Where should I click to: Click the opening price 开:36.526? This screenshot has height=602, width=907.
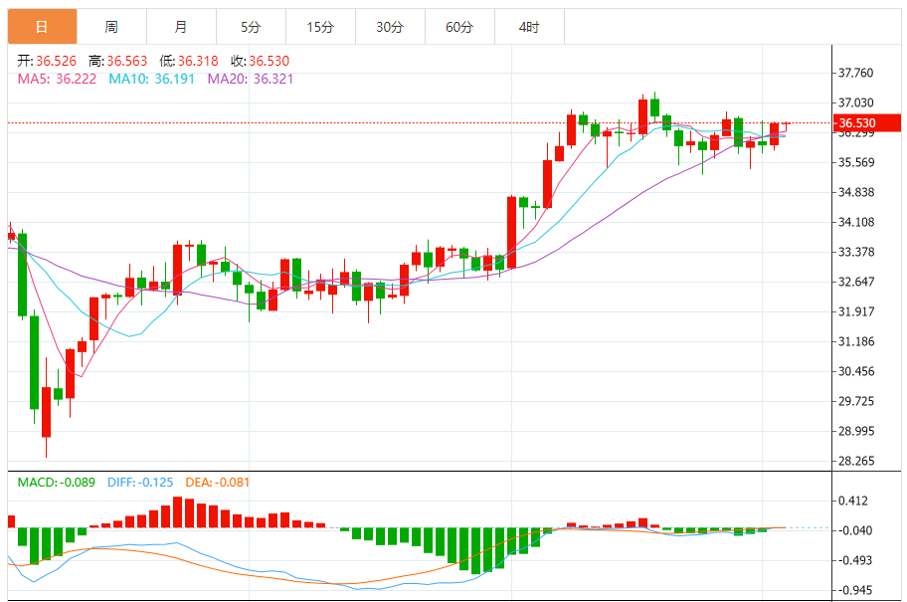click(47, 61)
